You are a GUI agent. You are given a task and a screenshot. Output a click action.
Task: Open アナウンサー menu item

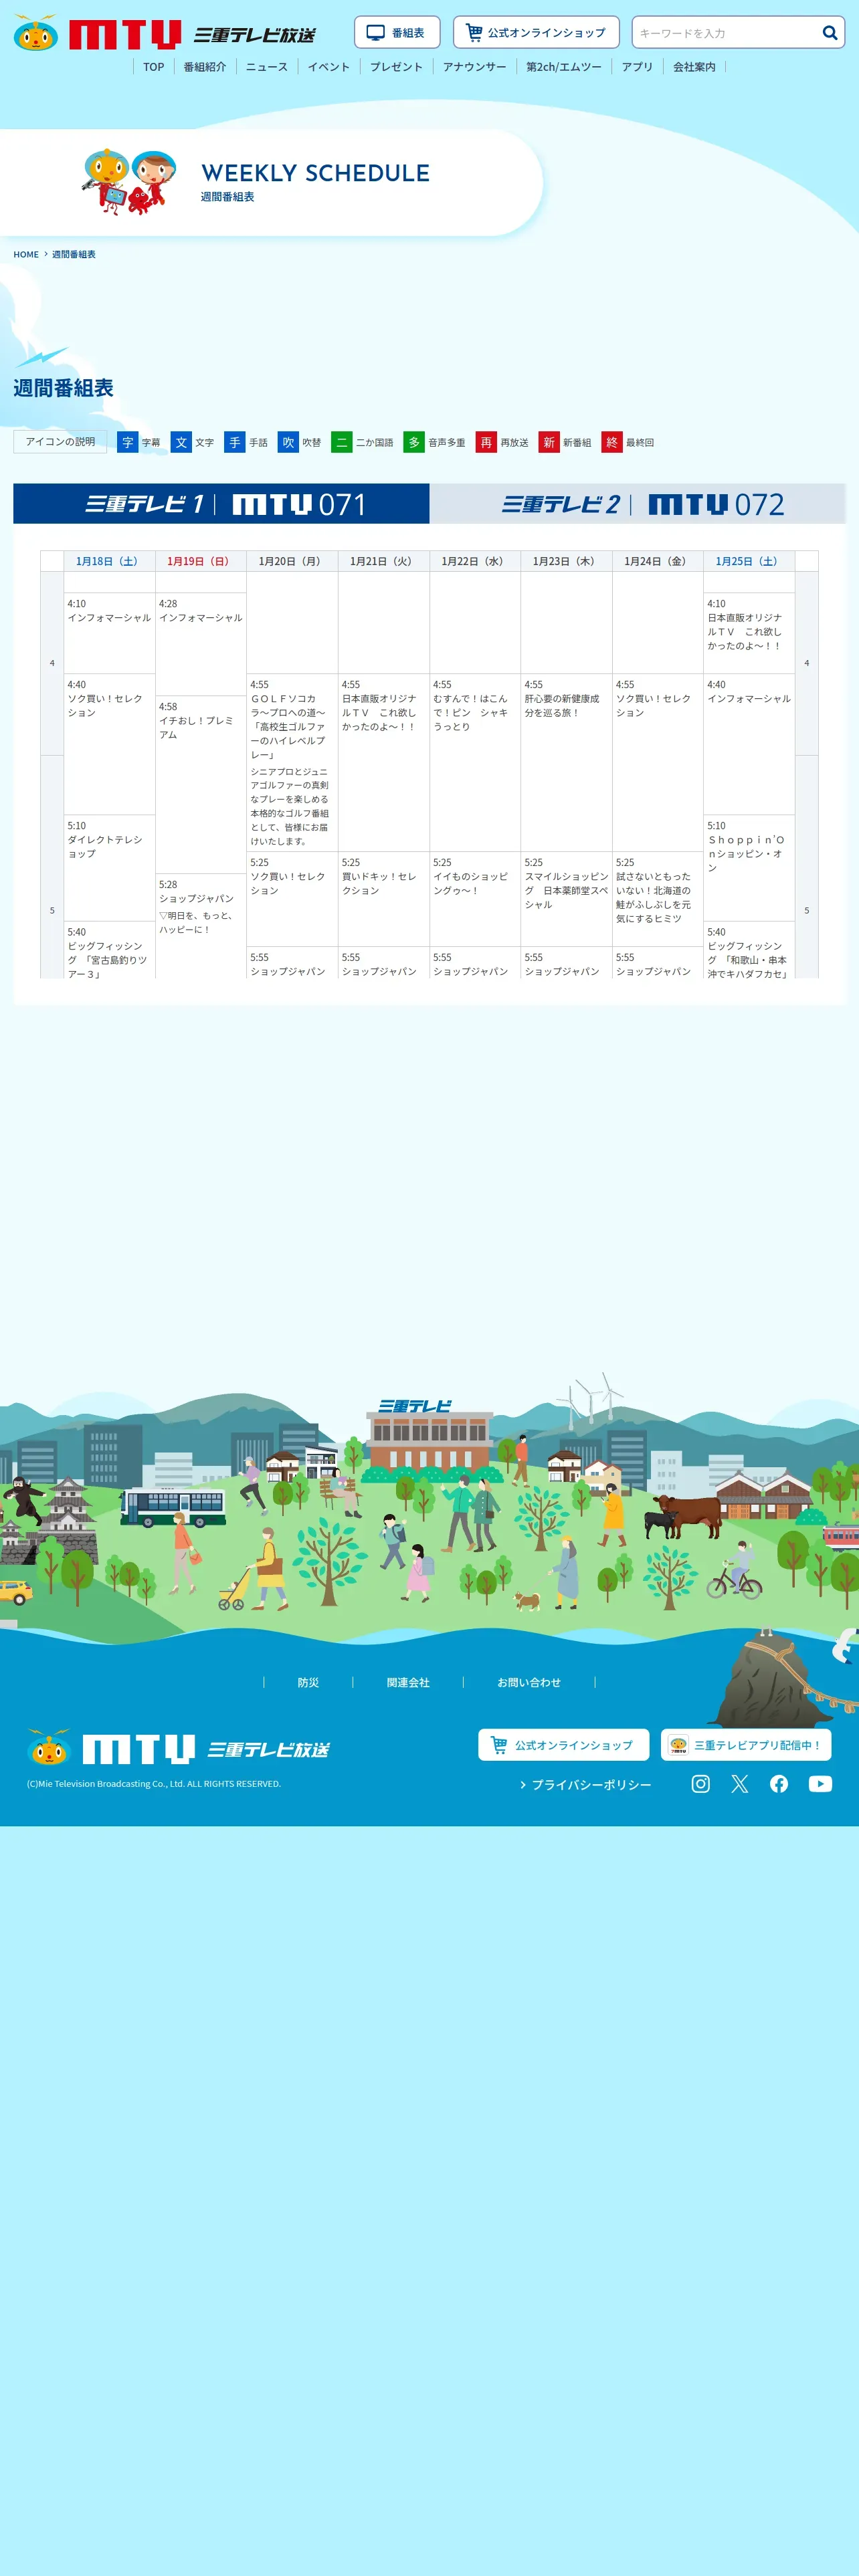[475, 67]
